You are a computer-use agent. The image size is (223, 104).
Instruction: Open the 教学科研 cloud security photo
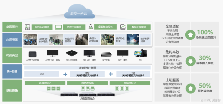point(133,39)
